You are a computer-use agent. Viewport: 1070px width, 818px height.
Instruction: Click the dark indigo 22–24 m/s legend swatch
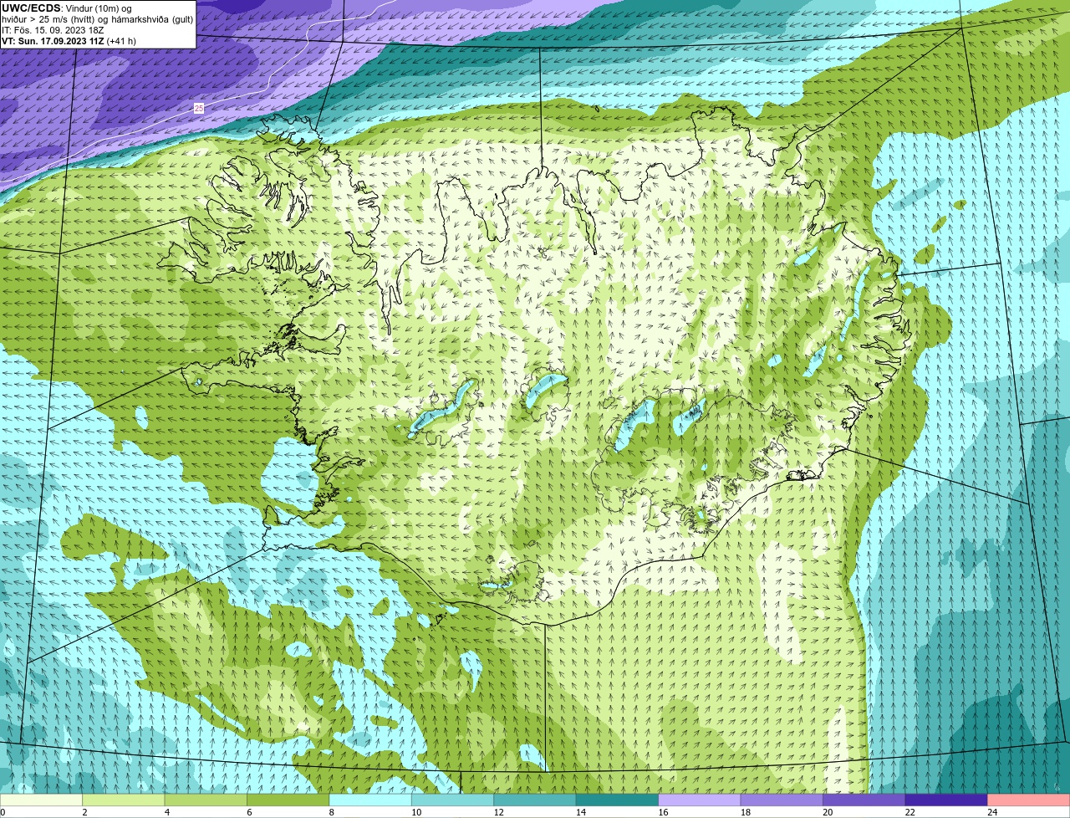(x=946, y=800)
